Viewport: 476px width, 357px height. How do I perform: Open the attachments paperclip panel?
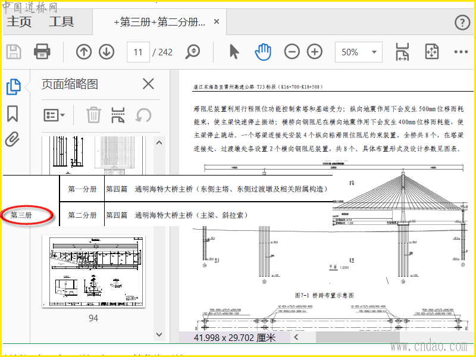click(12, 139)
